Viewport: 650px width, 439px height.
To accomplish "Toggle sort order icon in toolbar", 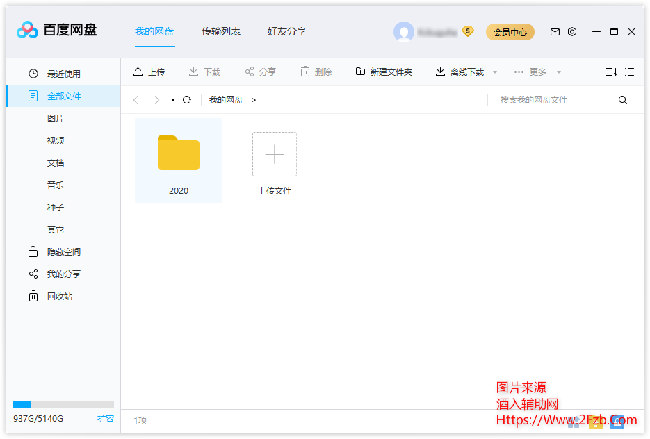I will 611,72.
